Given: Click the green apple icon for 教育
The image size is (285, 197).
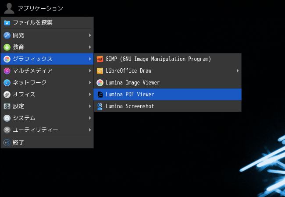Looking at the screenshot, I should pos(7,47).
